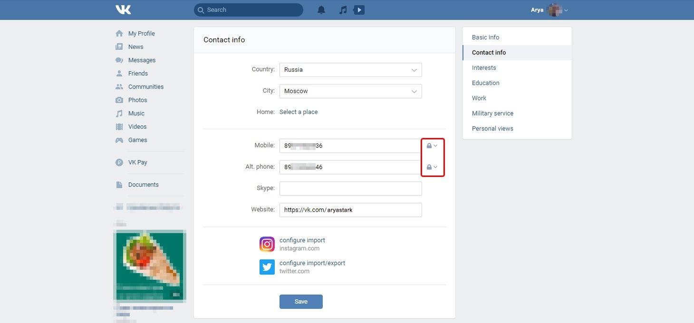Save the contact info form
Screen dimensions: 694x323
(301, 302)
